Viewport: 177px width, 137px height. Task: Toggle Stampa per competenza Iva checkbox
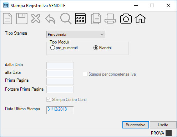coord(85,74)
